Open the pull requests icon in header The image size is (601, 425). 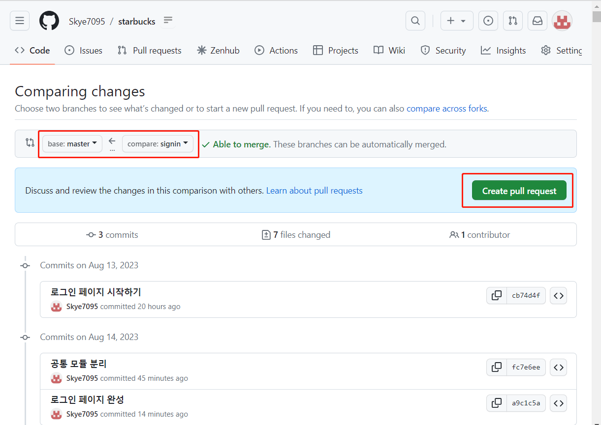pos(513,21)
